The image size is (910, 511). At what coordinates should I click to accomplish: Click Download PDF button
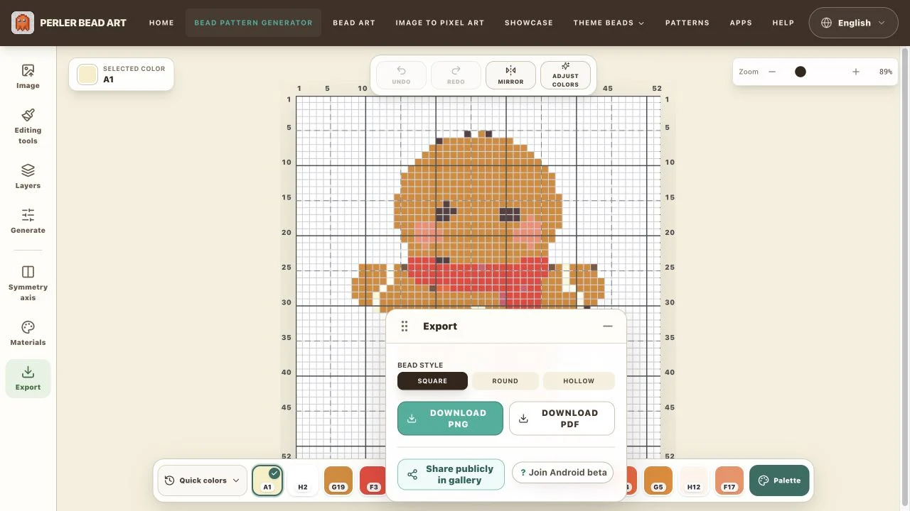[562, 419]
